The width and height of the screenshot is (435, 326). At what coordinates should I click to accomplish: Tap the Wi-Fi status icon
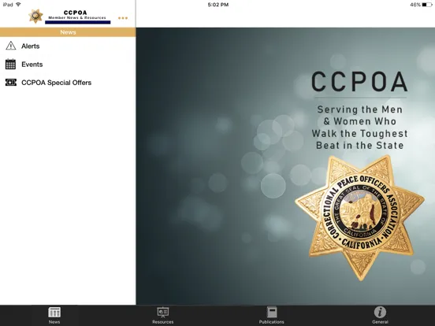click(x=18, y=5)
